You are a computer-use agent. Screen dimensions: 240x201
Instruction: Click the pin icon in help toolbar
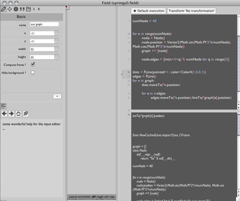25,114
